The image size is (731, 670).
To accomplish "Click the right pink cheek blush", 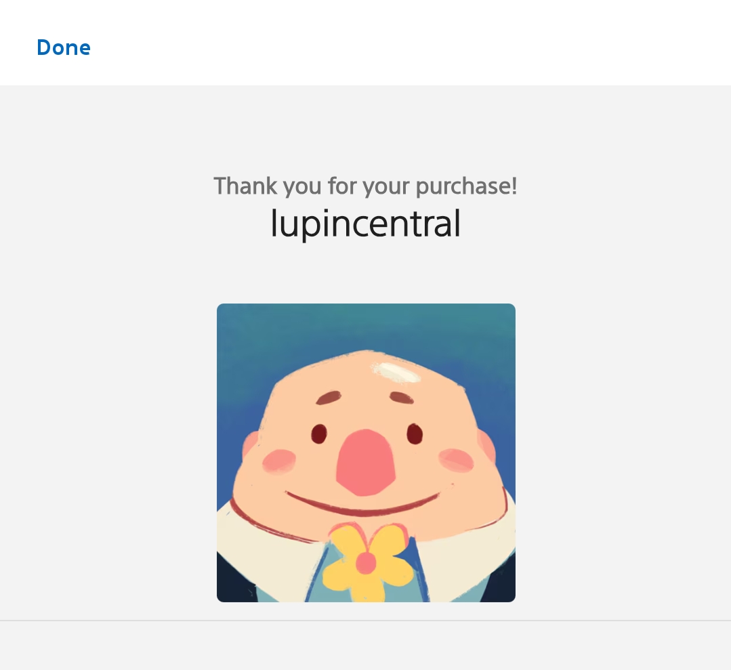I will (x=456, y=460).
